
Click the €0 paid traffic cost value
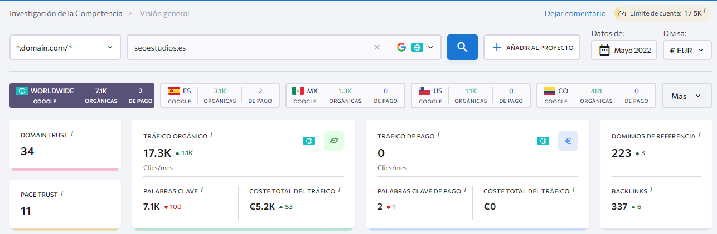pos(490,206)
